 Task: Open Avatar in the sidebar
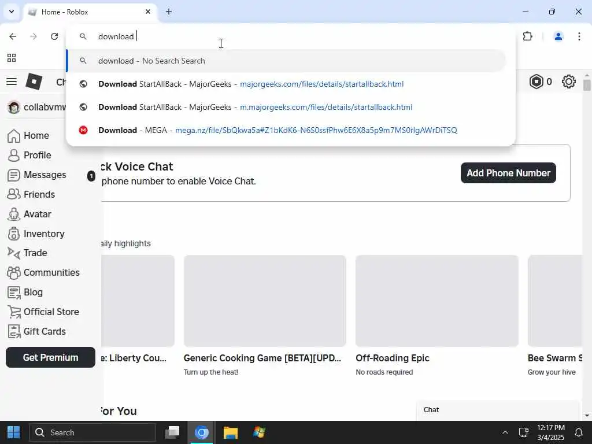tap(29, 214)
